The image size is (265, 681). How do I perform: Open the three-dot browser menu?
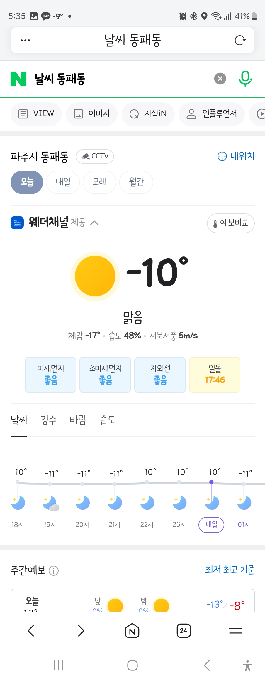(x=25, y=40)
